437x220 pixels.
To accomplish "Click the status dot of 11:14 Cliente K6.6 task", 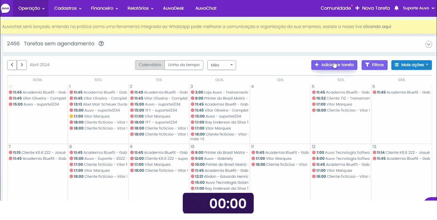I will [374, 153].
